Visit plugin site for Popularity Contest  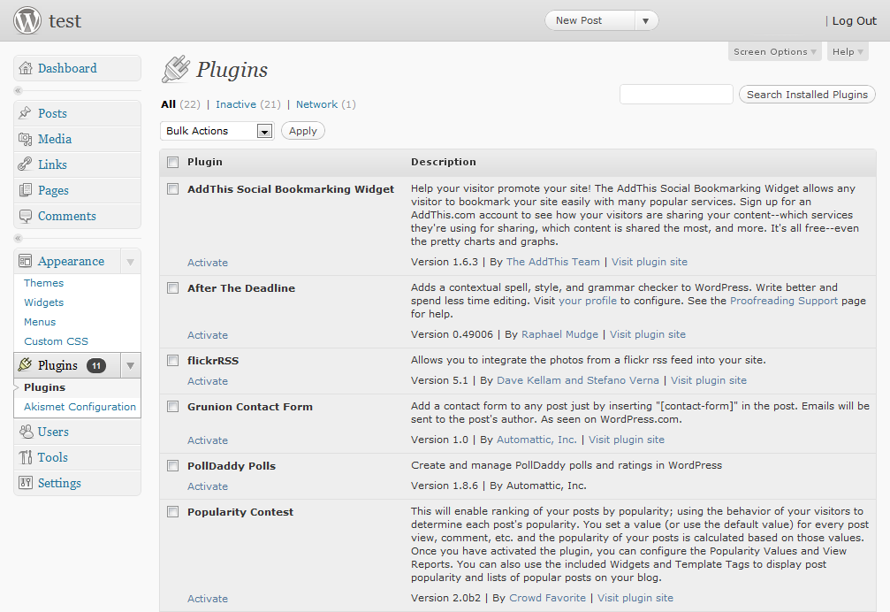click(x=635, y=598)
